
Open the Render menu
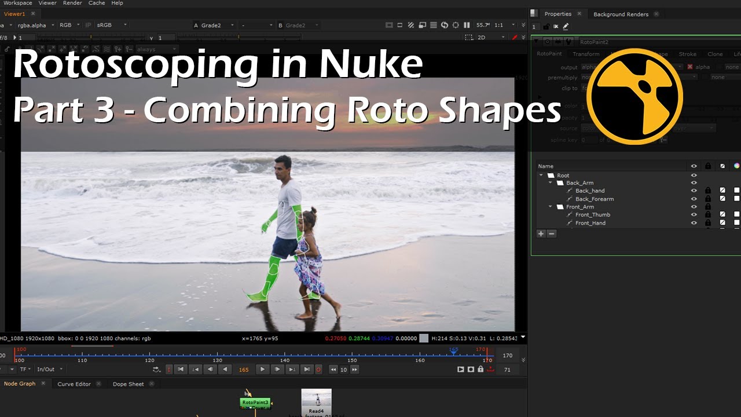point(72,3)
